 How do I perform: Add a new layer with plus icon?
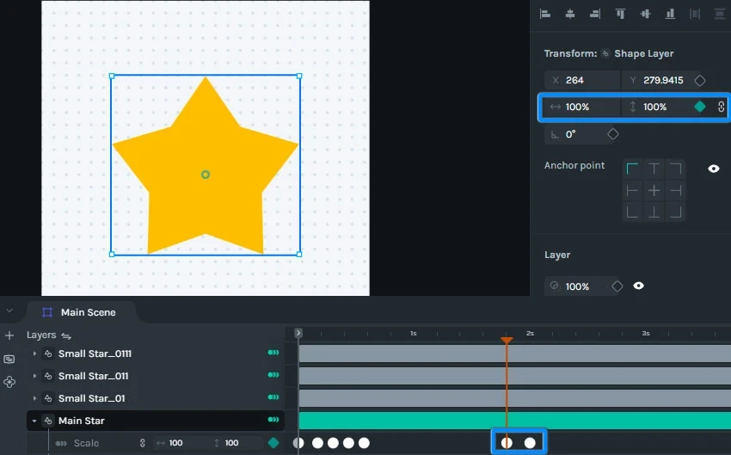pyautogui.click(x=9, y=335)
